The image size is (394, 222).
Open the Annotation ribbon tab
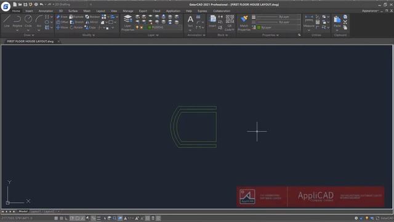click(x=46, y=11)
